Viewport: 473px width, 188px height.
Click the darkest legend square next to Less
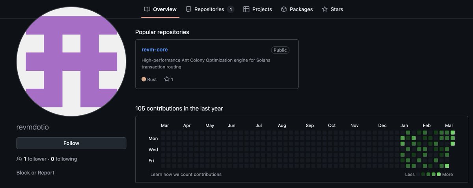418,174
